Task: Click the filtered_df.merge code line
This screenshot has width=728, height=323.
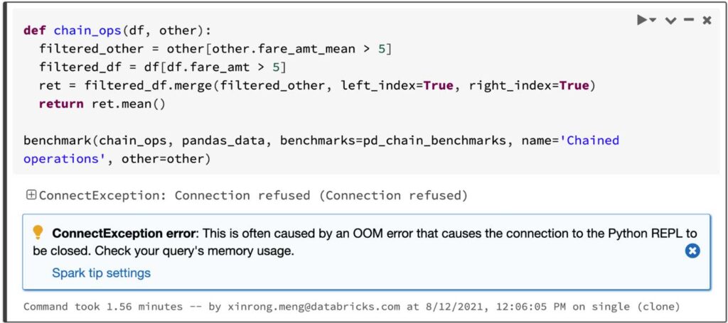Action: (x=313, y=86)
